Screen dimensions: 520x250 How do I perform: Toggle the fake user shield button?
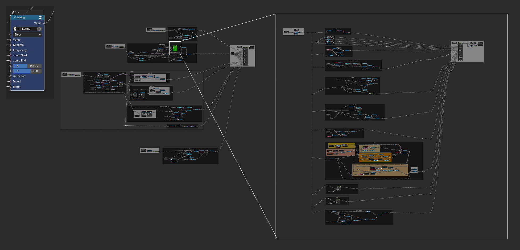[39, 29]
